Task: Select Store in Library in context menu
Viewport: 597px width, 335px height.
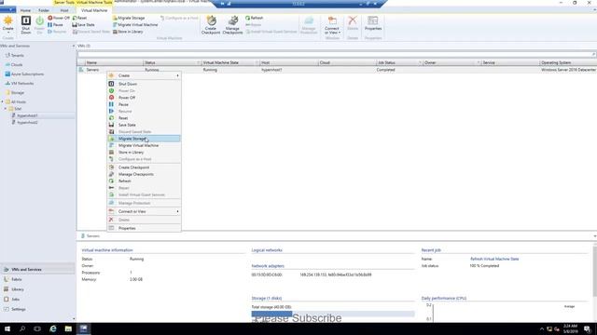Action: coord(144,153)
